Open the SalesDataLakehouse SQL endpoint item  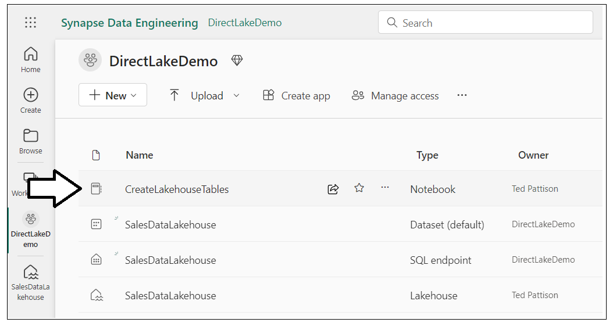tap(170, 260)
